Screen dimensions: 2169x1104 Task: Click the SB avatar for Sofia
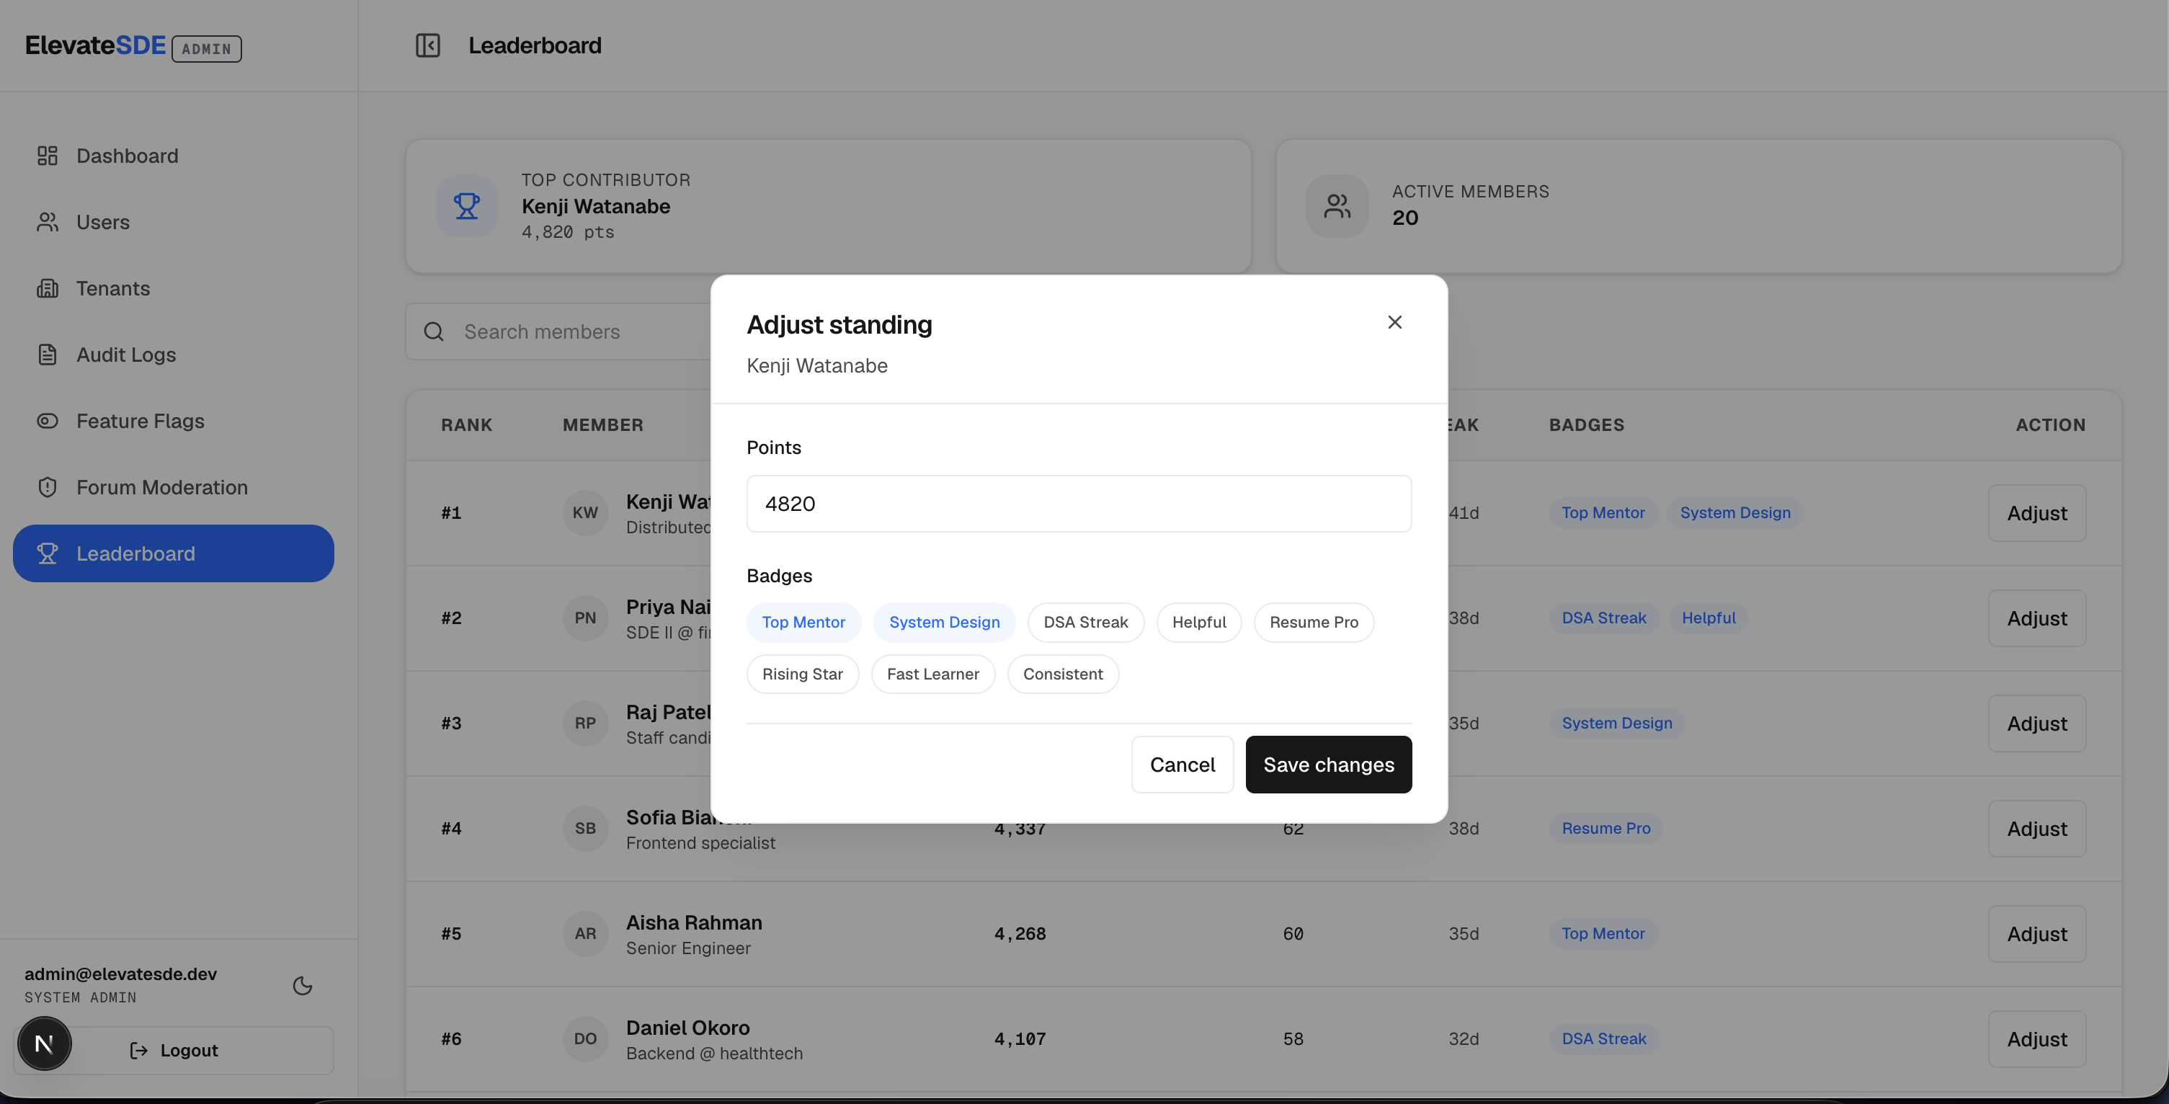pos(585,829)
